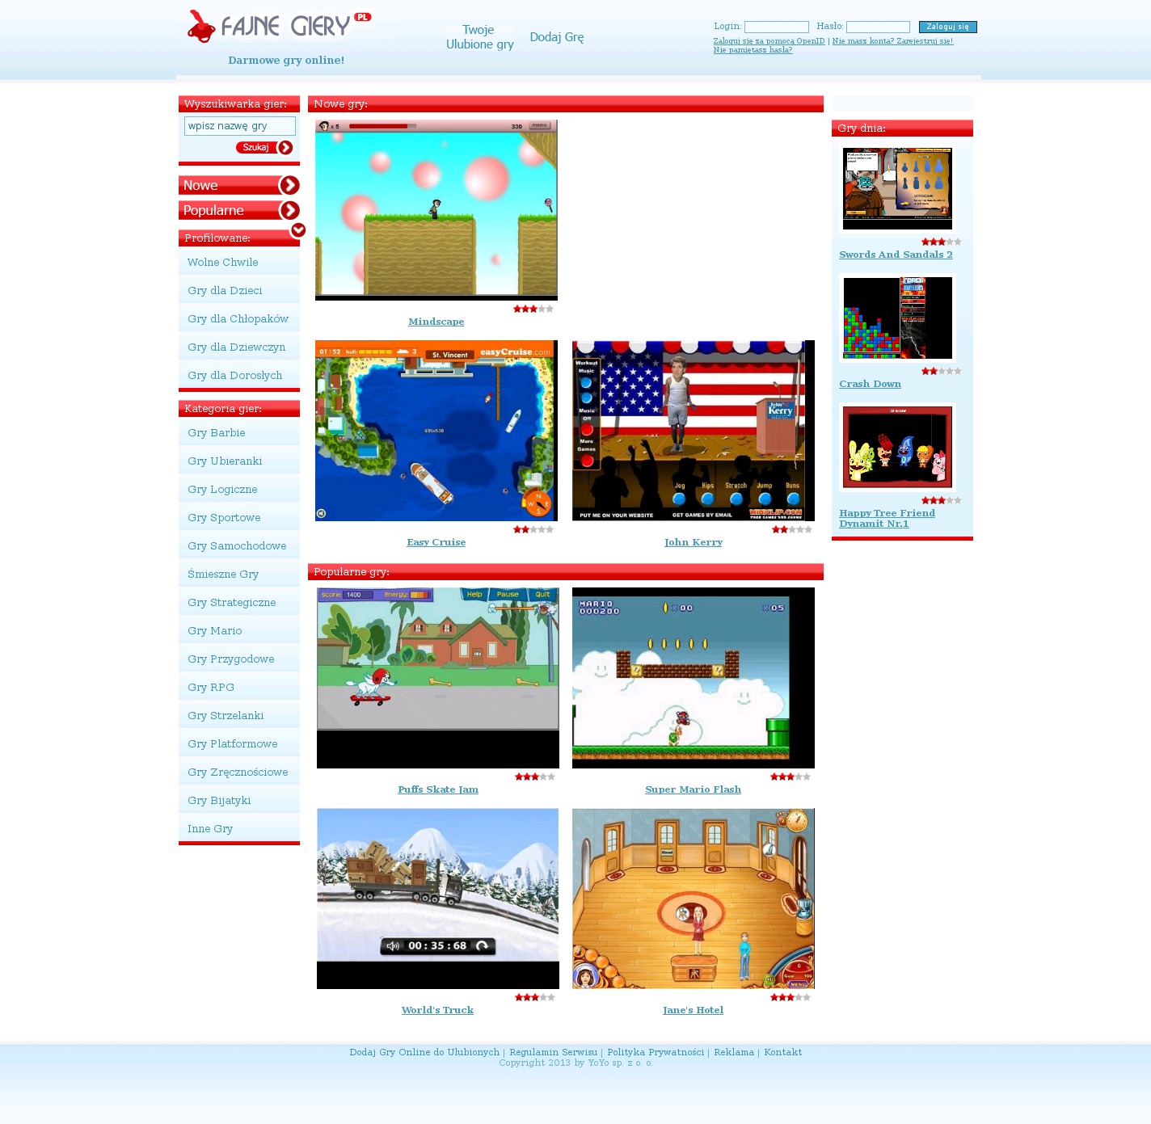1151x1124 pixels.
Task: Open the Mindscape game thumbnail
Action: tap(436, 210)
